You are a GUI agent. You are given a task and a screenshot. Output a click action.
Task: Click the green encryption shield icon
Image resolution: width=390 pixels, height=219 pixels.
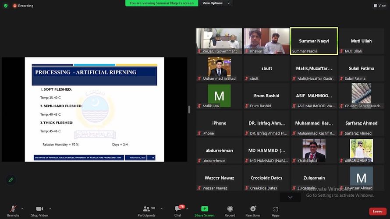[6, 6]
